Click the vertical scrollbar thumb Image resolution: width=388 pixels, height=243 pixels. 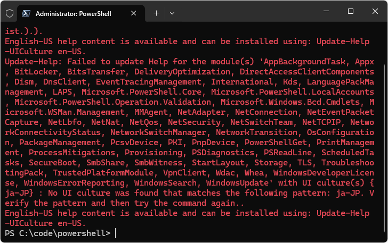[385, 149]
